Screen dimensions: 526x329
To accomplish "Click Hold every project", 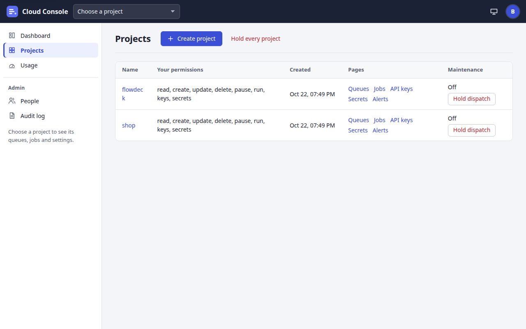I will tap(256, 39).
